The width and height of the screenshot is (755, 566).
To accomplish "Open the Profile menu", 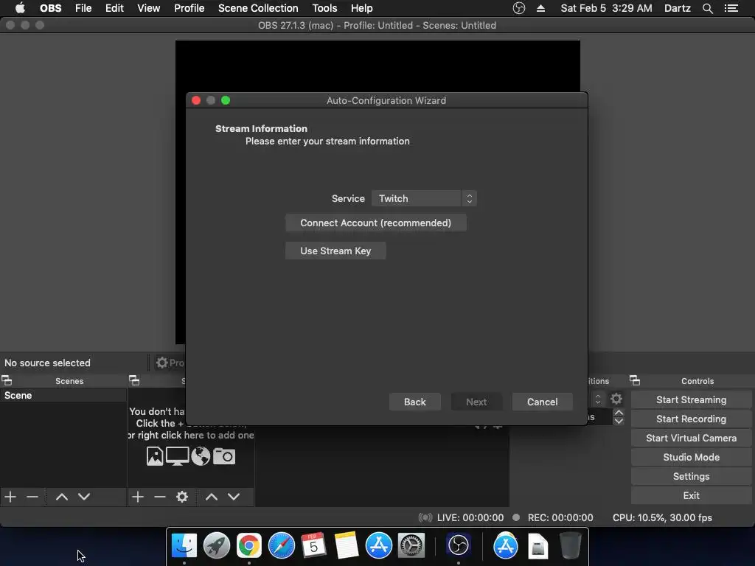I will pos(189,8).
